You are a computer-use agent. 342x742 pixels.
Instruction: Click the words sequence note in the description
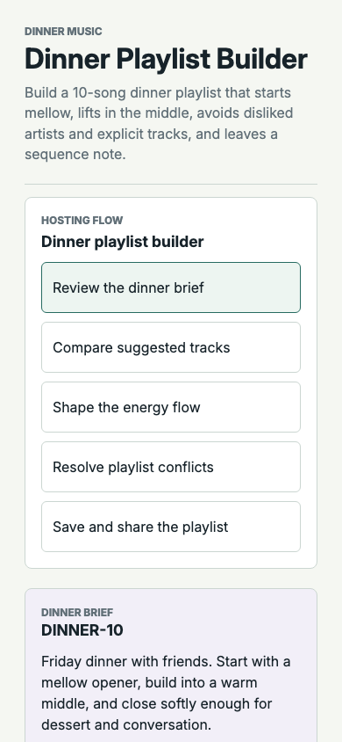[x=75, y=154]
